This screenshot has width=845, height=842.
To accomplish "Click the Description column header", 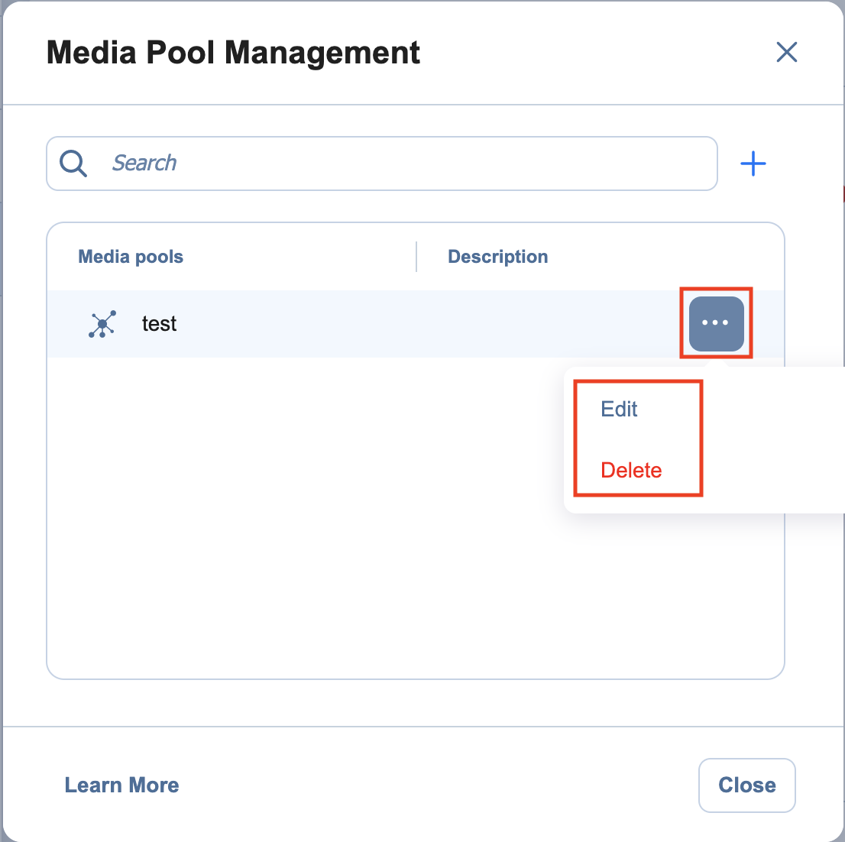I will tap(497, 257).
